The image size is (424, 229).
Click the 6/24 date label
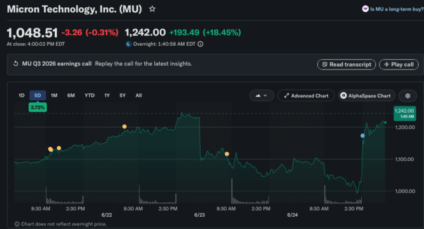pyautogui.click(x=292, y=215)
